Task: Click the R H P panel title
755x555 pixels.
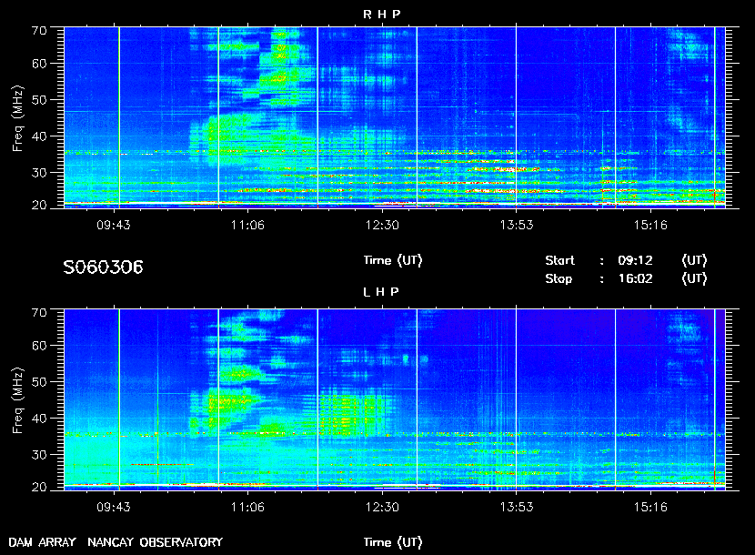Action: click(x=381, y=14)
